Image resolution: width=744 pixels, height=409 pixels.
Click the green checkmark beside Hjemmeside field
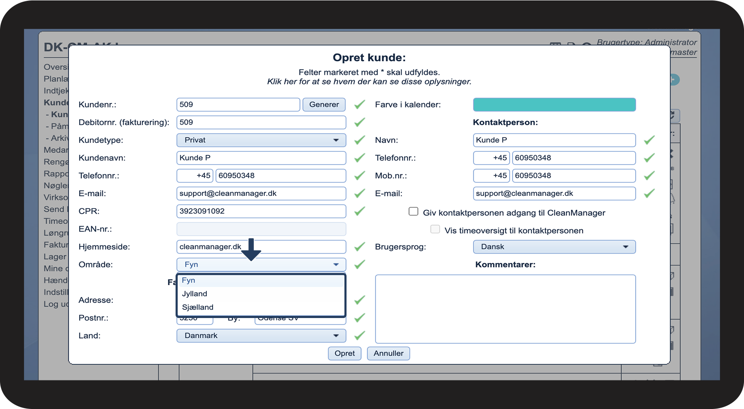click(359, 247)
